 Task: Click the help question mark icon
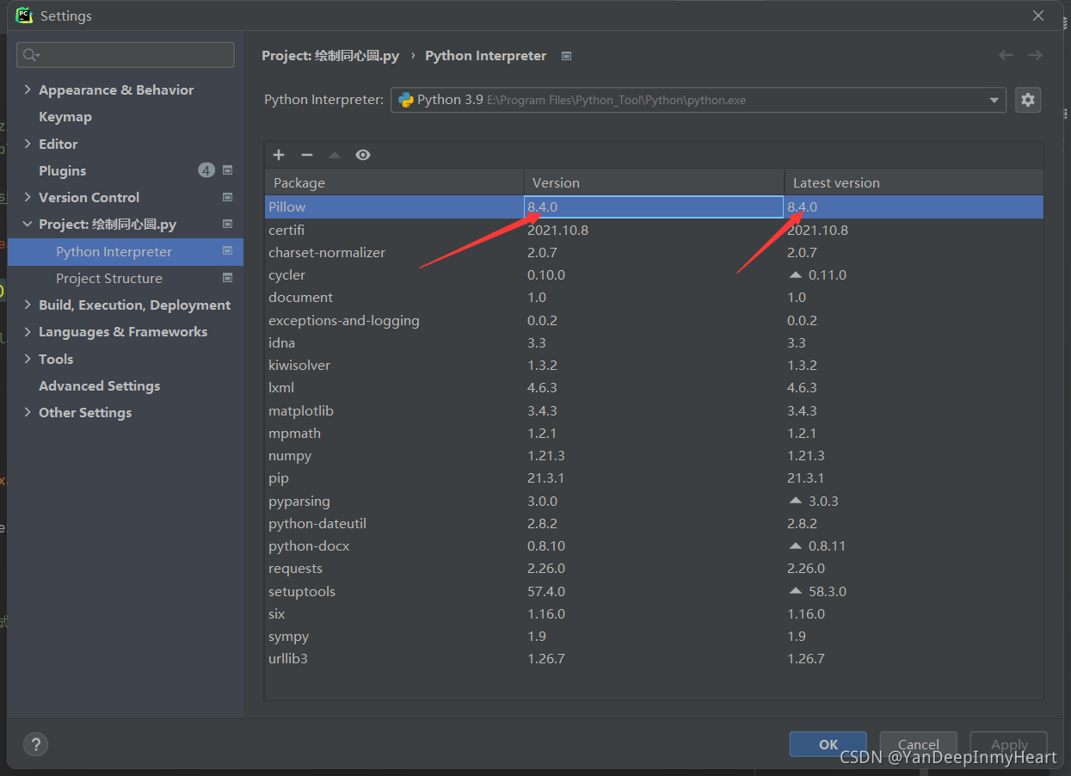click(35, 744)
